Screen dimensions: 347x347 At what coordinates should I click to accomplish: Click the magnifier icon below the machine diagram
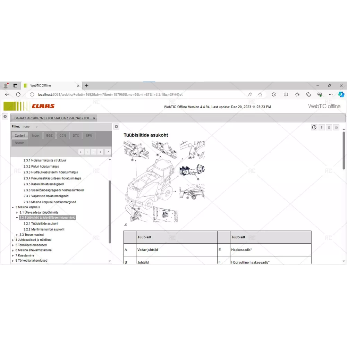[126, 225]
